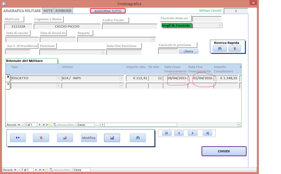281x174 pixels.
Task: Click the Fascicolo Amm.vo input field
Action: (x=207, y=19)
